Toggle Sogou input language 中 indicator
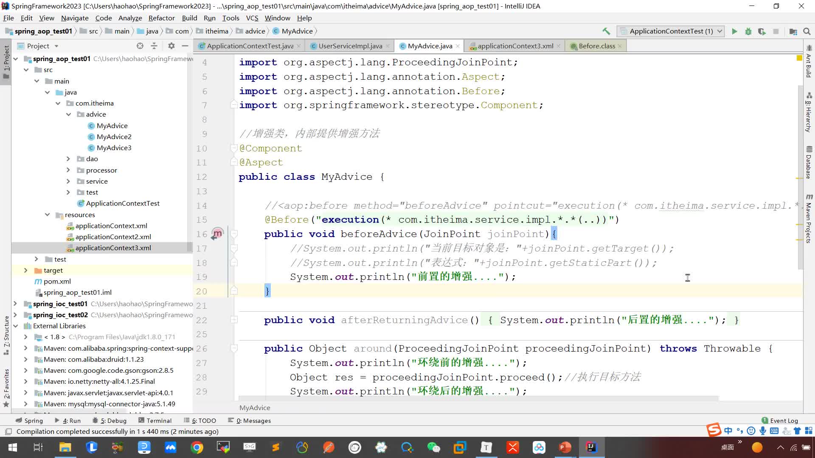 point(728,431)
